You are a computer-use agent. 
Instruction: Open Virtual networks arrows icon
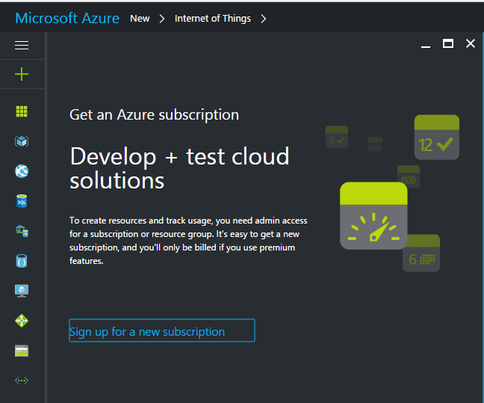click(x=22, y=381)
